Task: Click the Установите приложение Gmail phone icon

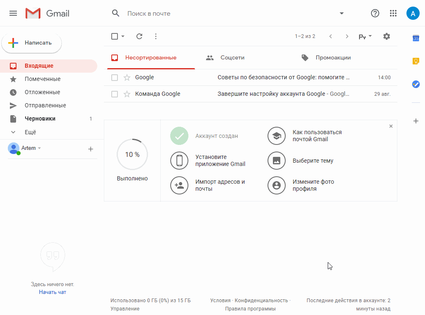Action: pos(179,161)
